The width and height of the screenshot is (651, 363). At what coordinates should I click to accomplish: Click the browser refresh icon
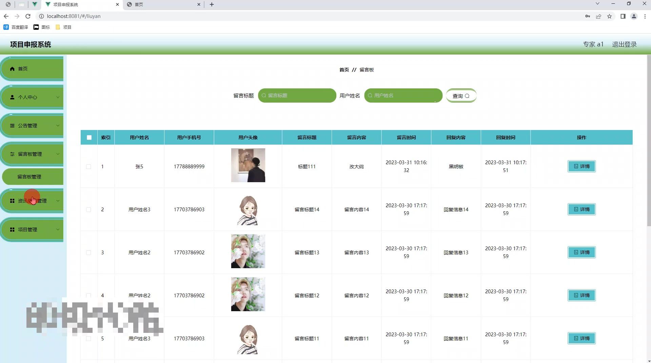tap(28, 16)
